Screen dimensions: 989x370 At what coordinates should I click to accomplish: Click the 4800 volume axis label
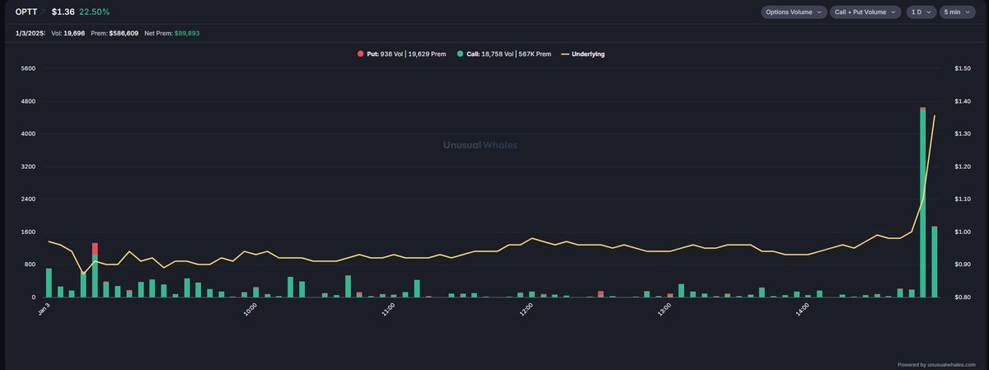27,101
